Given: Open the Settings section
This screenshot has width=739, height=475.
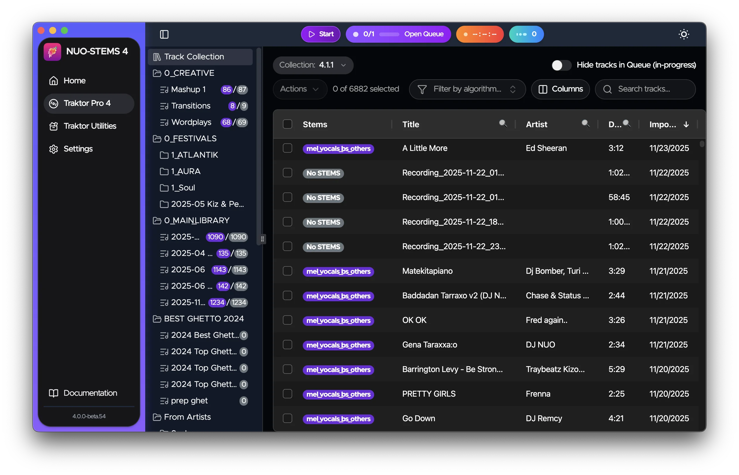Looking at the screenshot, I should tap(78, 149).
